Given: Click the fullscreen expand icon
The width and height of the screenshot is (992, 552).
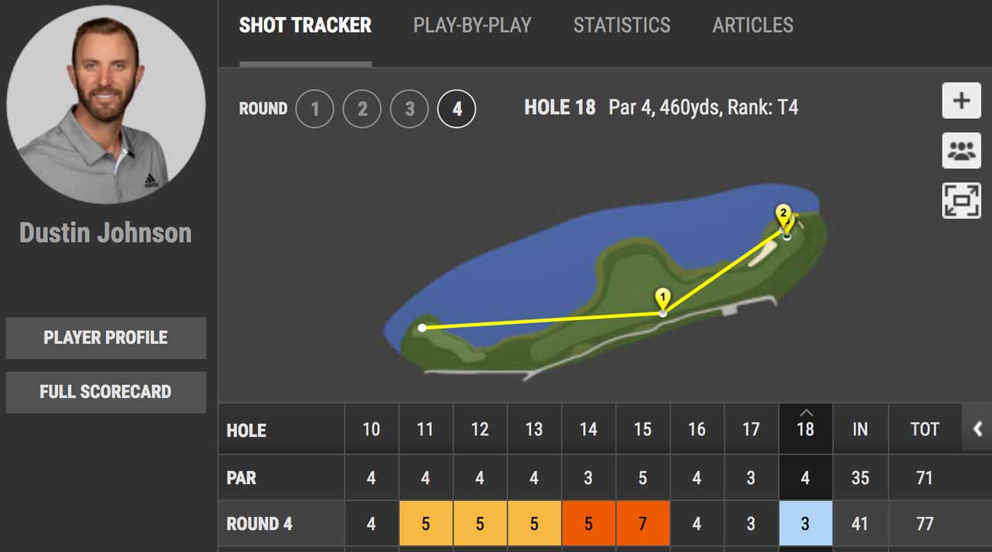Looking at the screenshot, I should tap(961, 201).
